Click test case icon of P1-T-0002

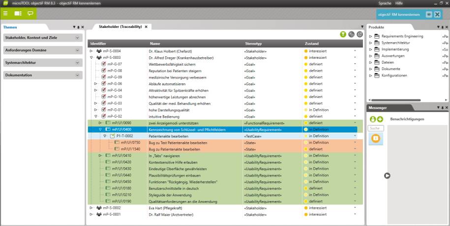tap(113, 136)
